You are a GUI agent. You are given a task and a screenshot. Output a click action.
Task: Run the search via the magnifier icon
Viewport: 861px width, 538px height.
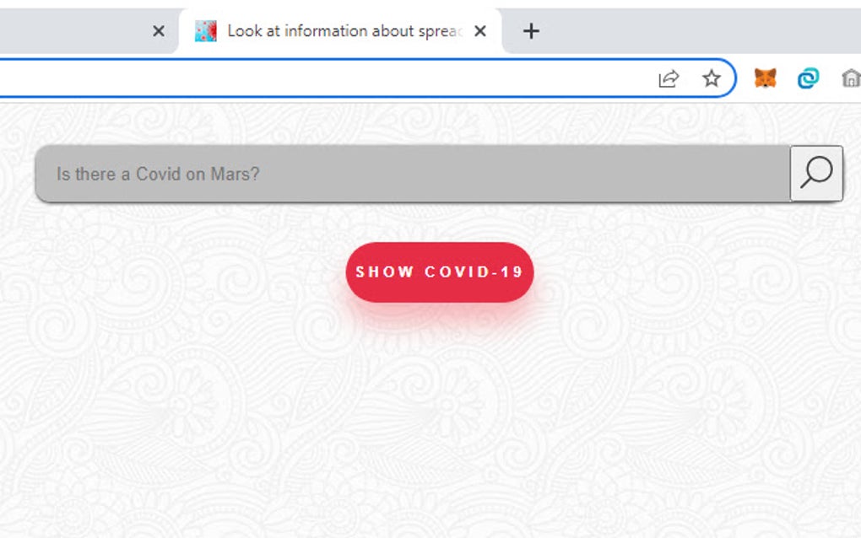point(815,174)
